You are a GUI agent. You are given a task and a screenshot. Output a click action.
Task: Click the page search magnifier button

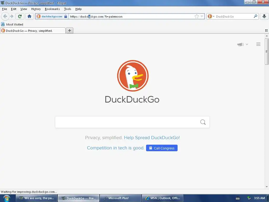pyautogui.click(x=203, y=122)
